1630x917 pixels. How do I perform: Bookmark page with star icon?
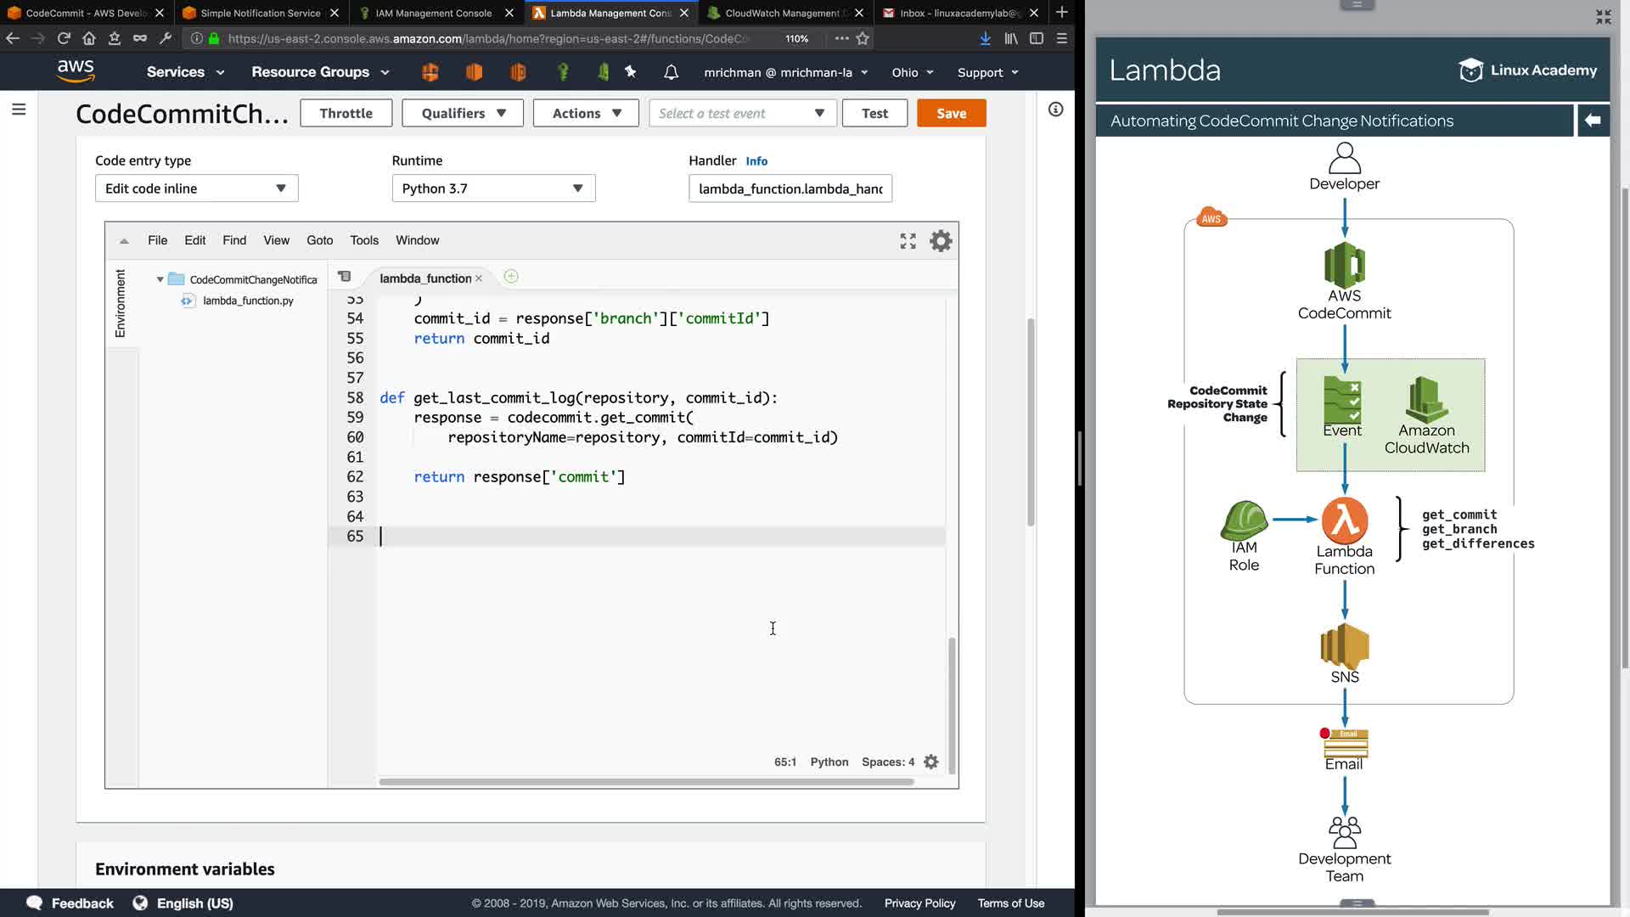(x=863, y=38)
